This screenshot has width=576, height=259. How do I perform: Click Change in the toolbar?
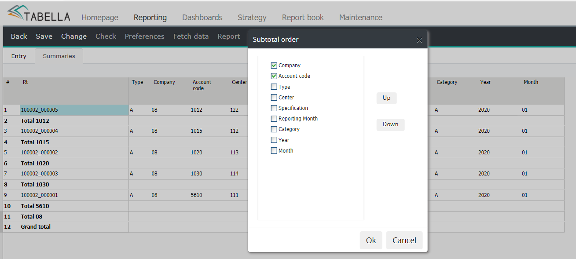pos(74,36)
